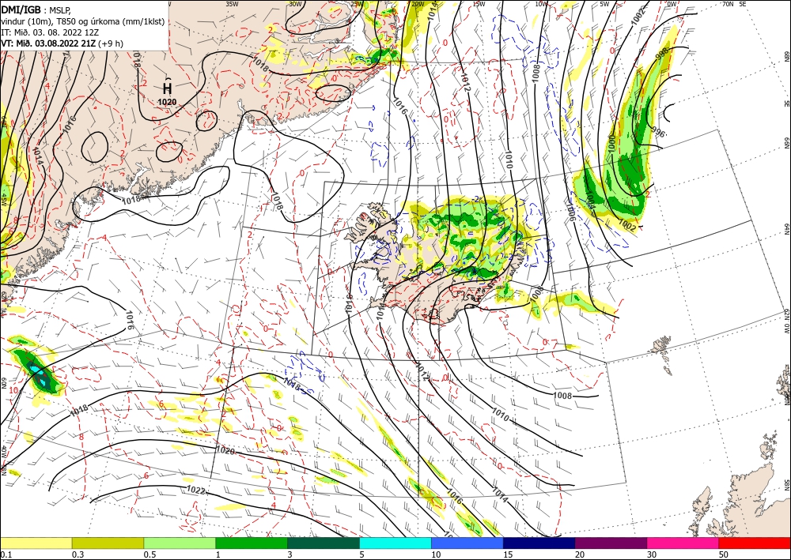Click the 15W longitude label at the top
Image resolution: width=791 pixels, height=560 pixels.
(x=479, y=3)
